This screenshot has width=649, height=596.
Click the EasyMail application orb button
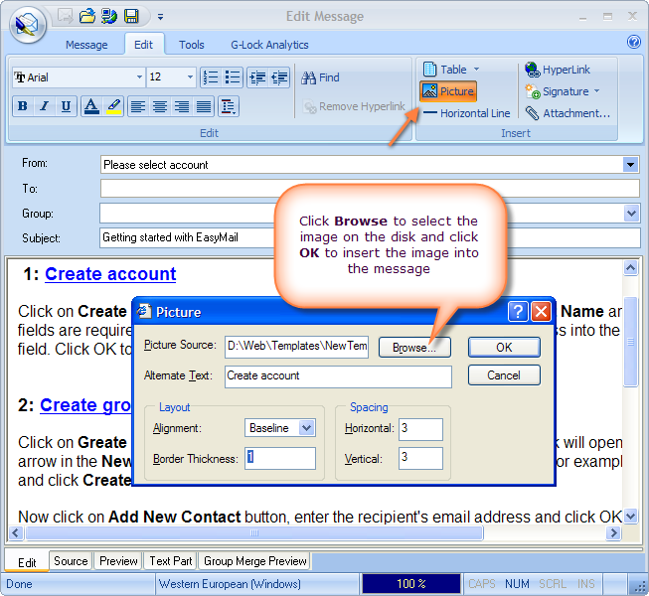point(27,25)
